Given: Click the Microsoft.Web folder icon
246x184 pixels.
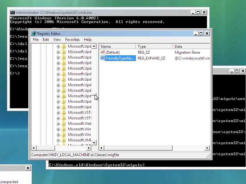Looking at the screenshot, I should point(64,124).
